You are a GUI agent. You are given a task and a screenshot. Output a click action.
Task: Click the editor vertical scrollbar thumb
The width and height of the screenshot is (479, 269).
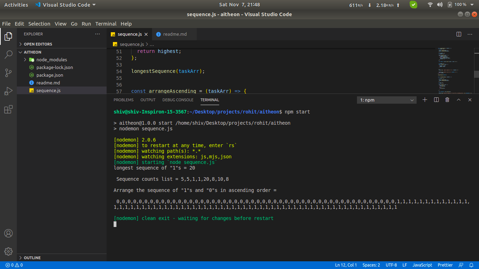476,74
